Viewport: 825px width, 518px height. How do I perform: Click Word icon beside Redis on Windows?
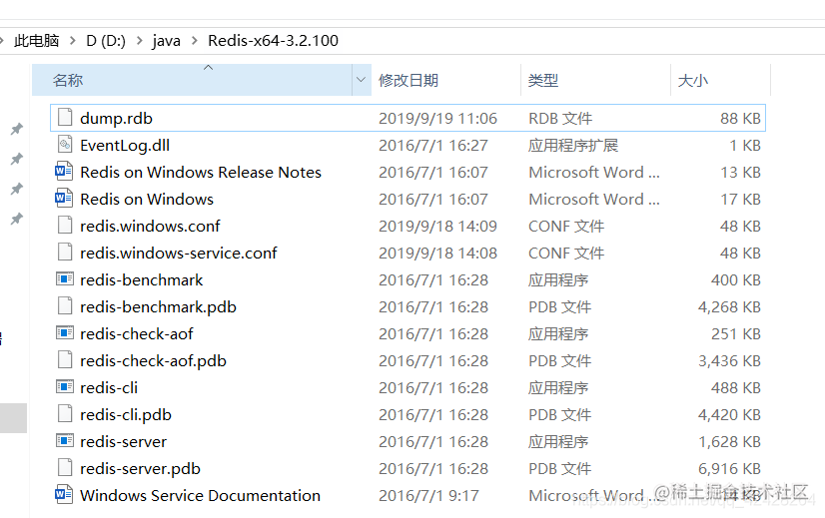(64, 198)
